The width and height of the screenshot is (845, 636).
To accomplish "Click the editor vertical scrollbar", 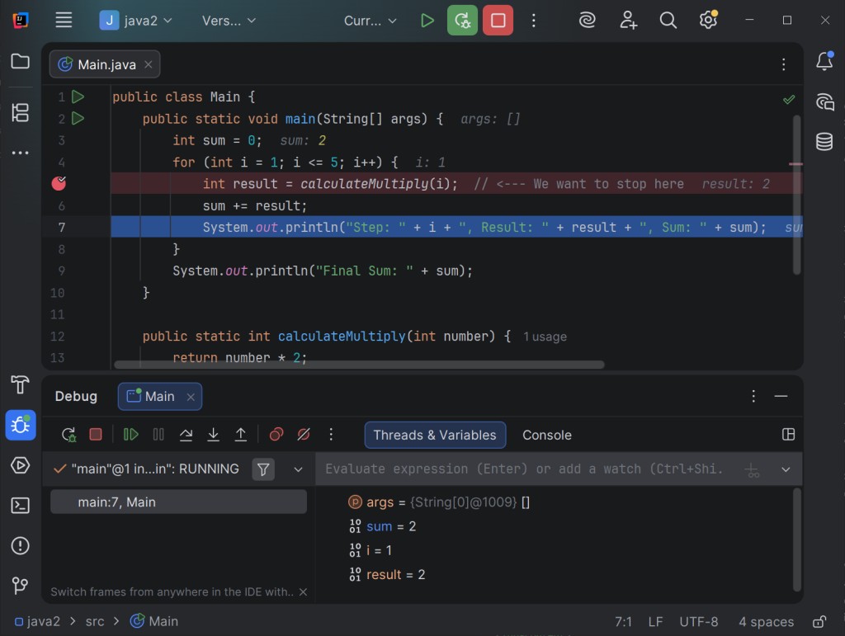I will pyautogui.click(x=797, y=195).
